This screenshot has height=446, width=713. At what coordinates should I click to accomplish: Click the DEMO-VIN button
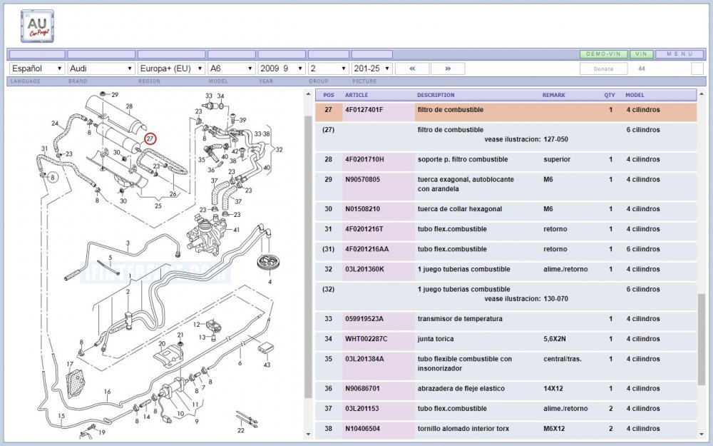pos(603,54)
